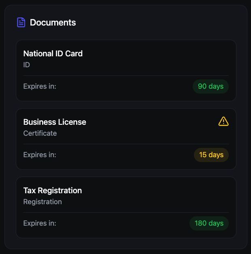This screenshot has height=254, width=251.
Task: Open the Business License document
Action: 55,122
